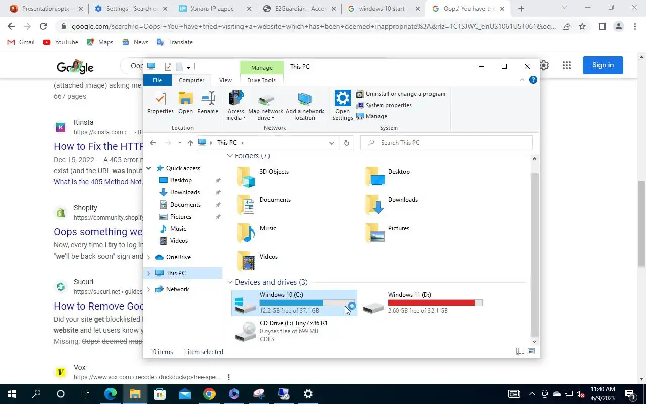646x404 pixels.
Task: Select the Windows 11 (D:) drive
Action: click(x=423, y=303)
